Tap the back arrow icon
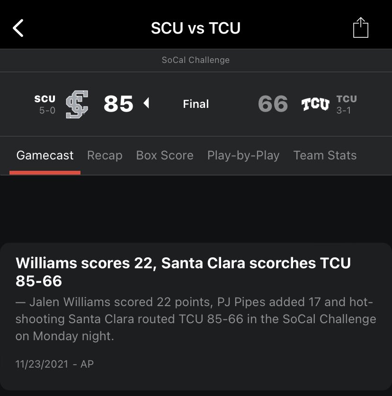392x396 pixels. [18, 28]
